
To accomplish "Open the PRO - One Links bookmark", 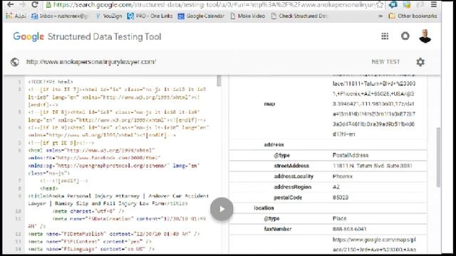I will coord(150,16).
